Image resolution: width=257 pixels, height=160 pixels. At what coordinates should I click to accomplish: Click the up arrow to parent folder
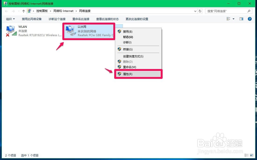point(23,11)
